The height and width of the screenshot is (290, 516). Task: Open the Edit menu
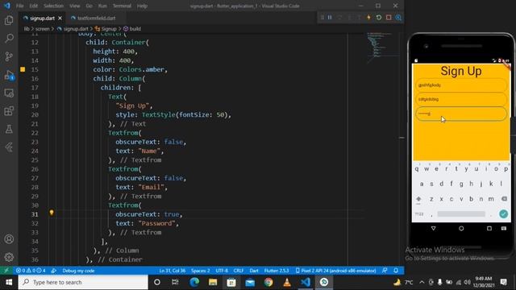click(x=33, y=6)
